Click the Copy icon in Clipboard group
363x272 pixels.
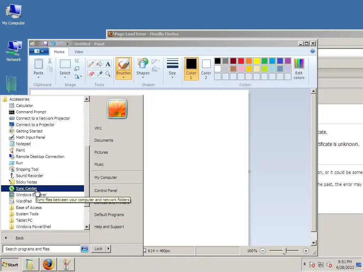(50, 69)
